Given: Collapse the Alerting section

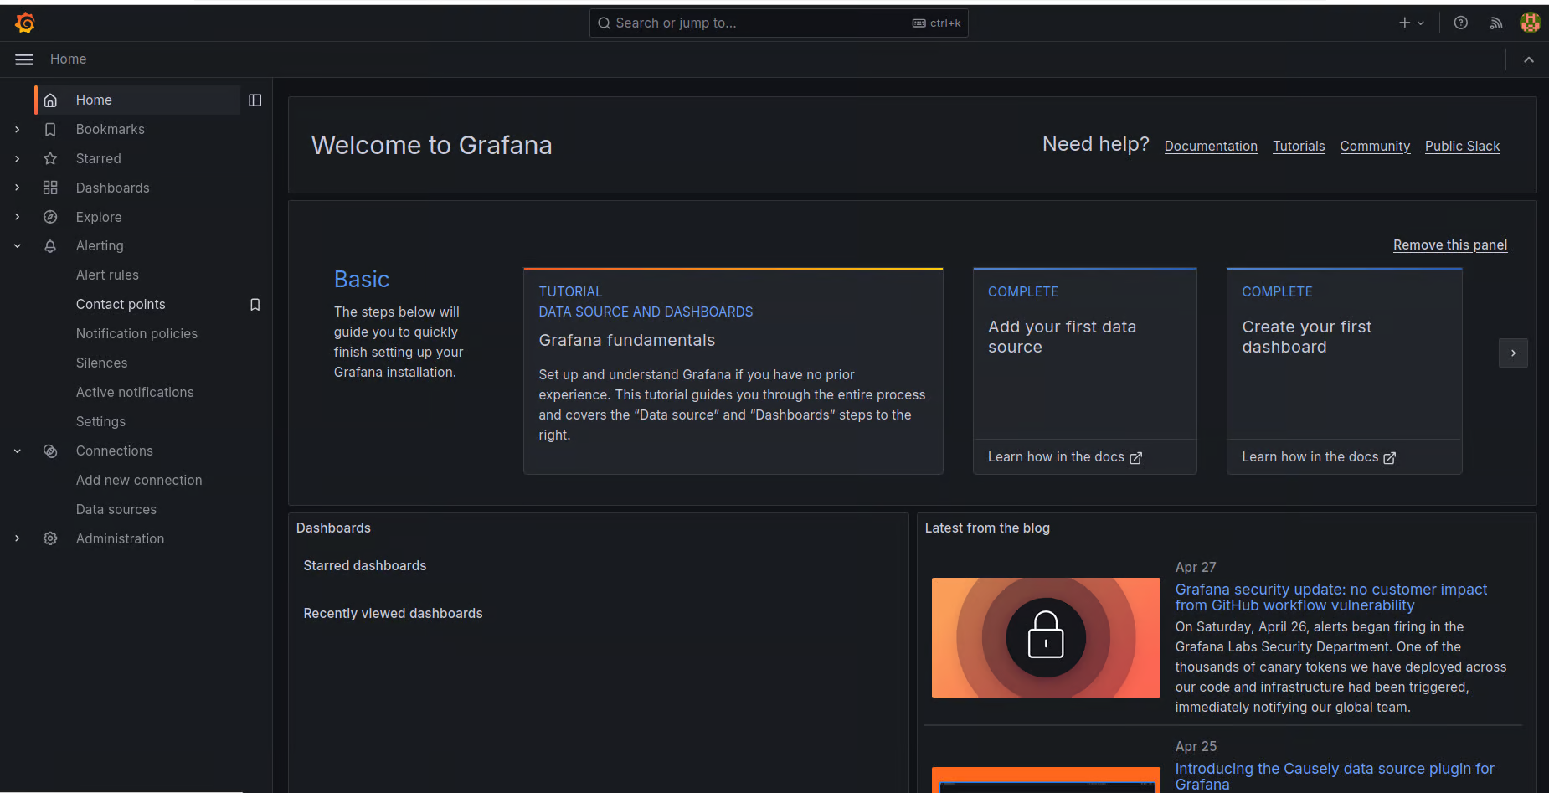Looking at the screenshot, I should tap(18, 246).
